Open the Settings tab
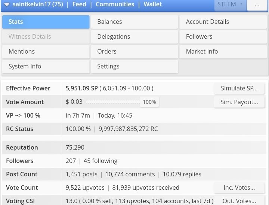269x205 pixels. (x=134, y=67)
